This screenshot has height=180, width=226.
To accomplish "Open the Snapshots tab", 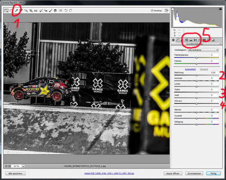I will (213, 40).
